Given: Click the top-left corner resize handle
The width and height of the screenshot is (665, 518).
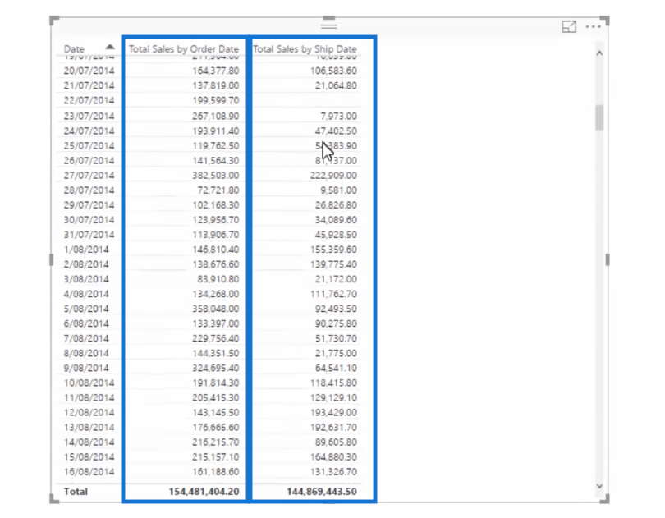Looking at the screenshot, I should pos(54,21).
